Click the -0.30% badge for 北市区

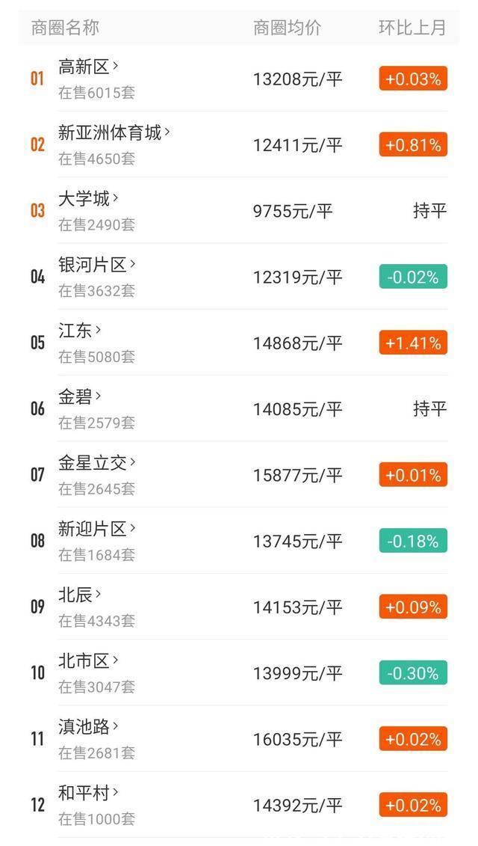[x=412, y=673]
